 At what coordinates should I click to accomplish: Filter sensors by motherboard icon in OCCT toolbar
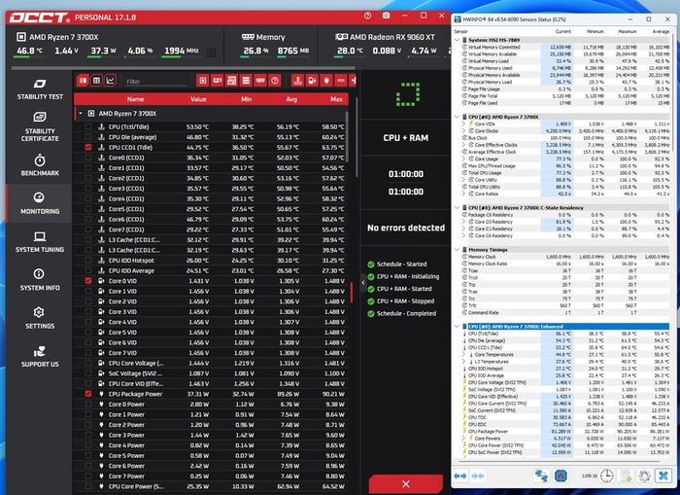231,81
